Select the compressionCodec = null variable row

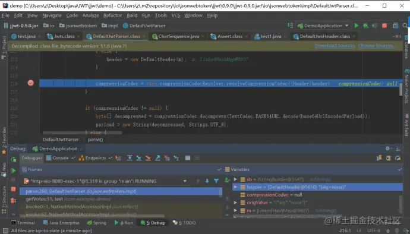tap(317, 195)
